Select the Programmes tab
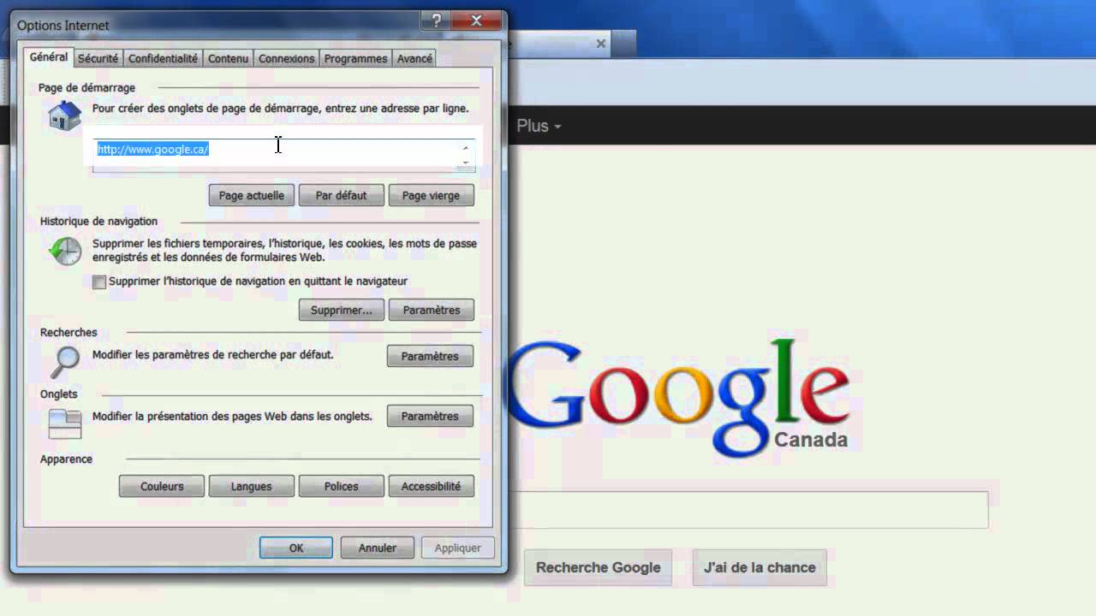1096x616 pixels. 355,59
